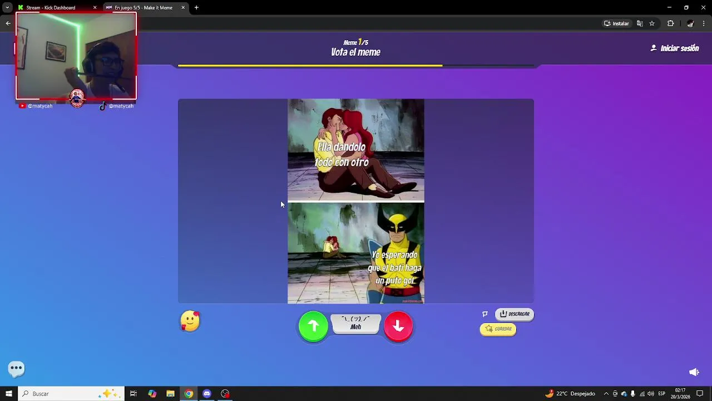Click the top meme panel with kissing couple
This screenshot has height=401, width=712.
[356, 149]
